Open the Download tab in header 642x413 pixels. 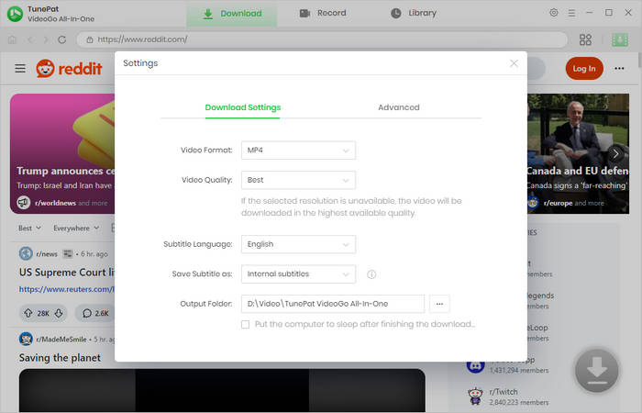pos(232,14)
